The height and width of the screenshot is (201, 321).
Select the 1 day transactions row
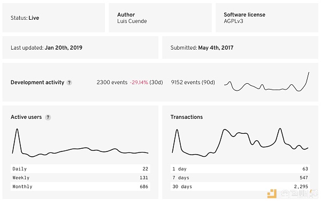[x=240, y=169]
